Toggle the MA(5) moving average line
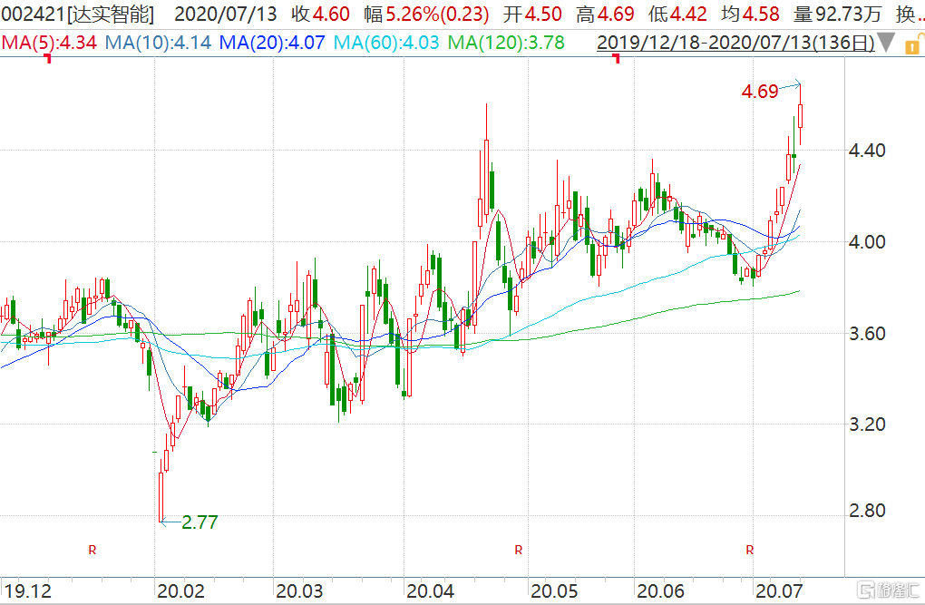This screenshot has width=925, height=605. [50, 42]
